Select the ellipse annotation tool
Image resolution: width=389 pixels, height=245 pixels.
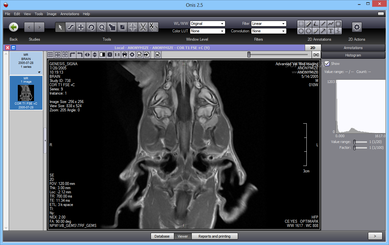tap(301, 31)
